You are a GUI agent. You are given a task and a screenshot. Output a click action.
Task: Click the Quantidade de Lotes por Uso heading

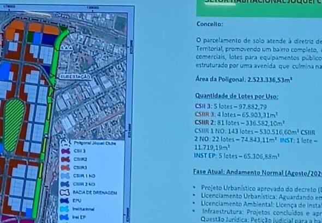[x=237, y=96]
